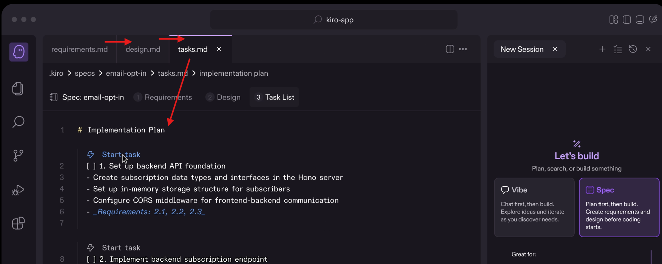Open editor more actions menu
Image resolution: width=662 pixels, height=264 pixels.
[x=463, y=49]
